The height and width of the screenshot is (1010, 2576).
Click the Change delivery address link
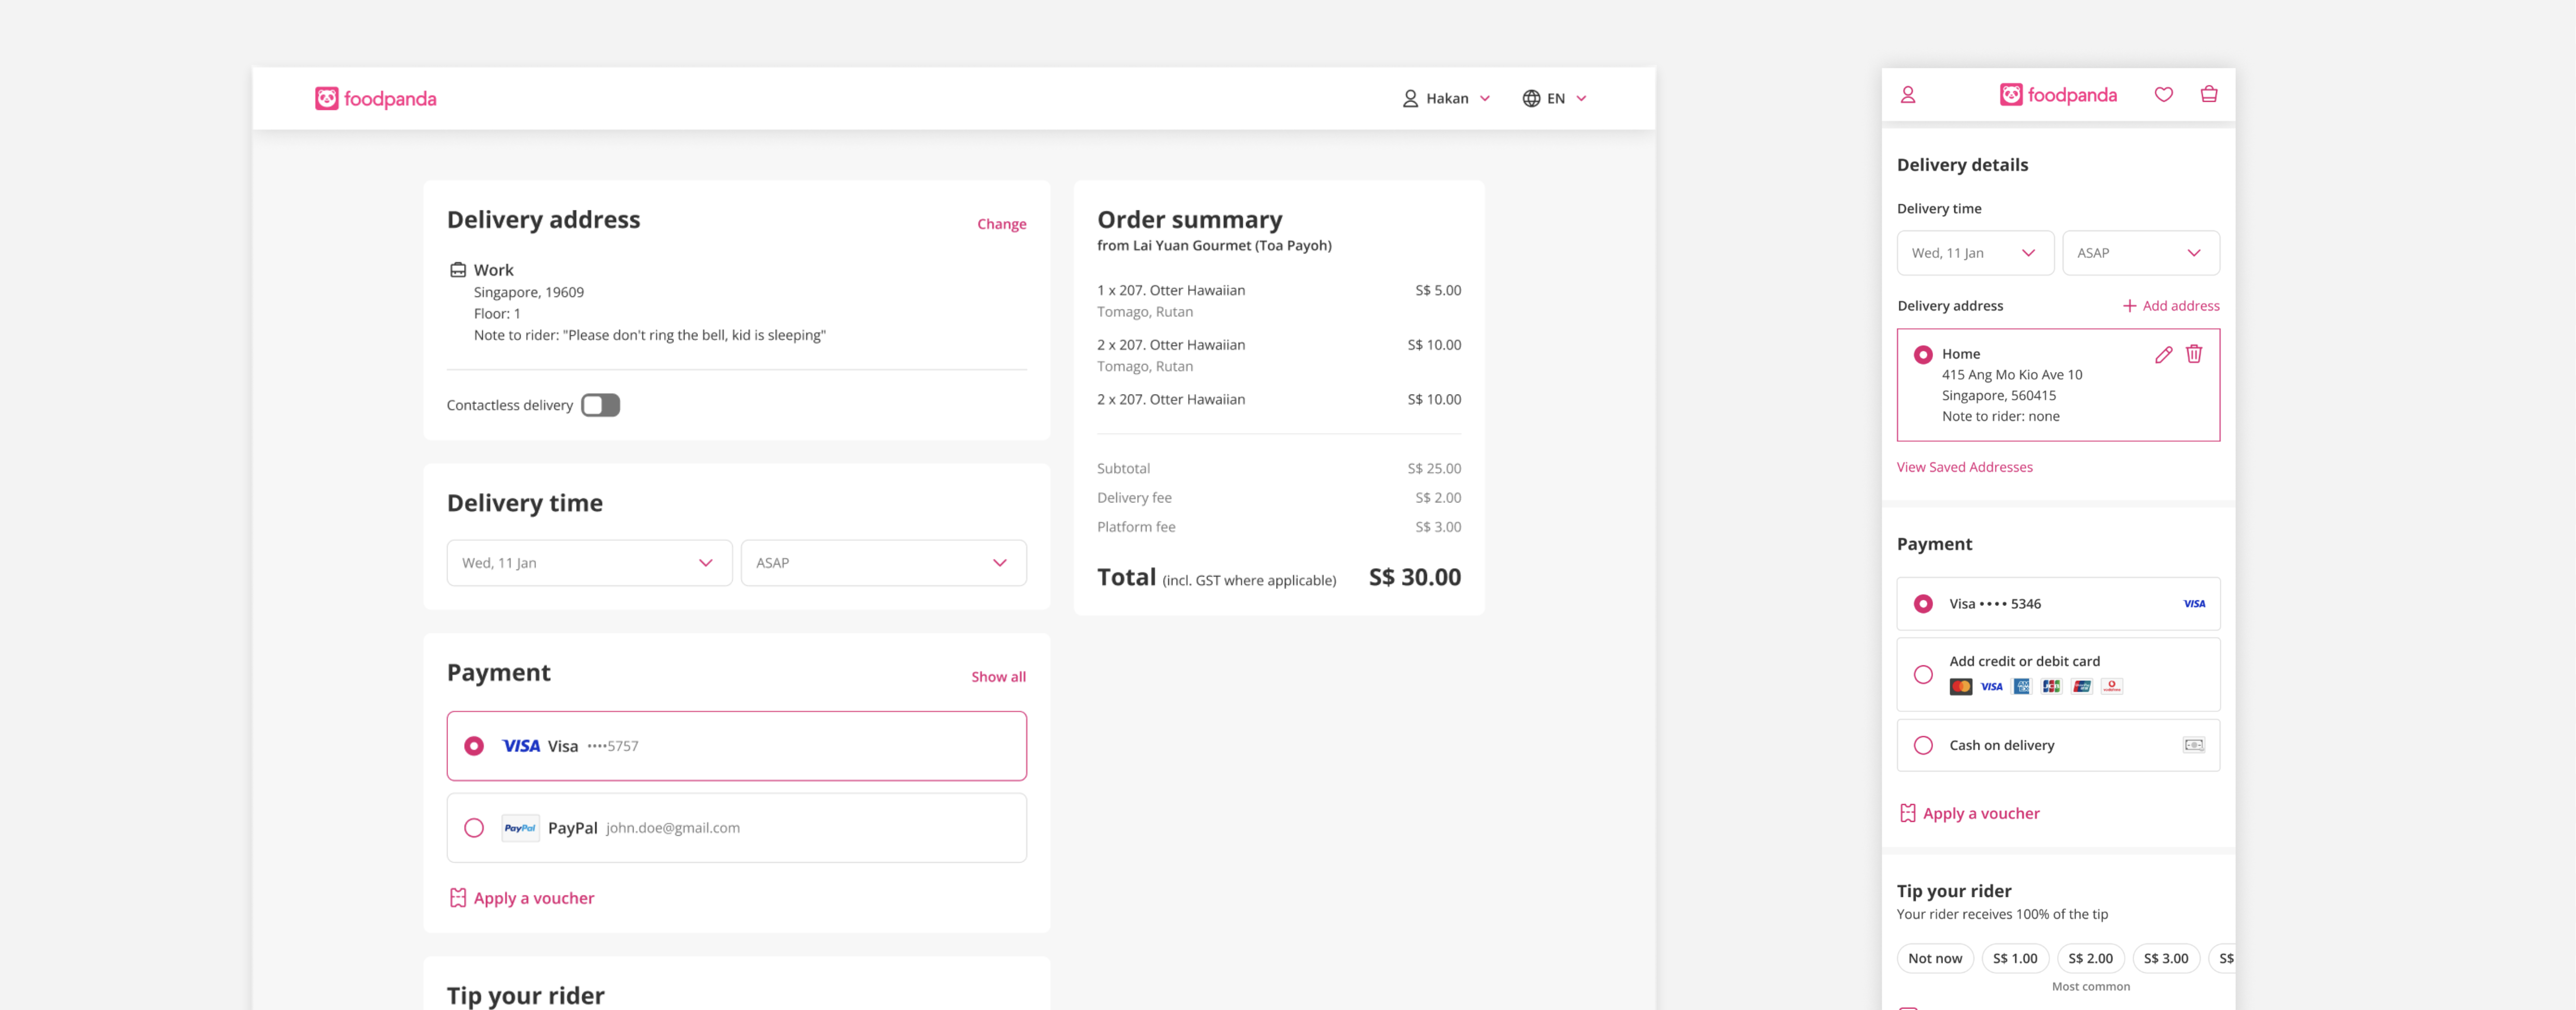tap(1001, 224)
